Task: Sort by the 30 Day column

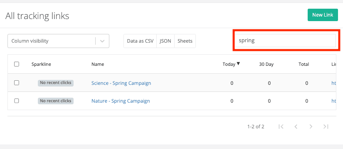Action: [267, 64]
